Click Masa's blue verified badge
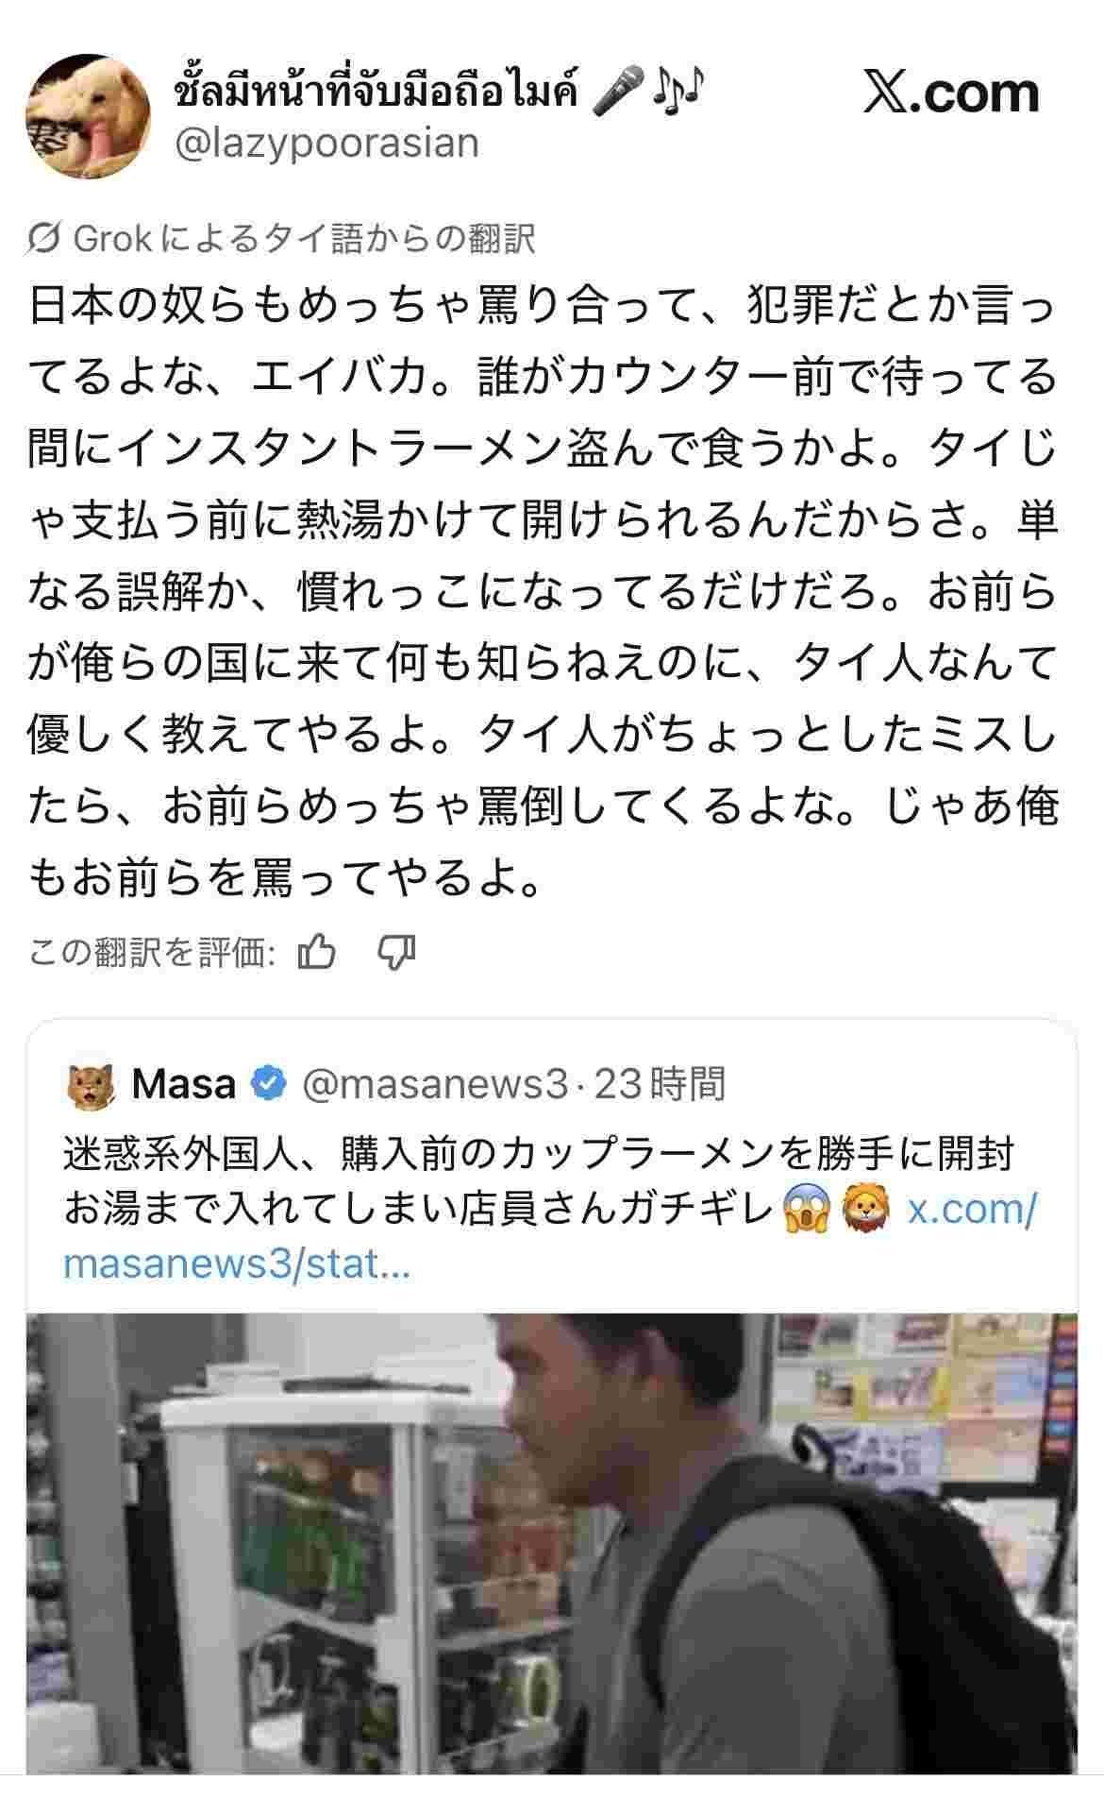 point(268,1084)
